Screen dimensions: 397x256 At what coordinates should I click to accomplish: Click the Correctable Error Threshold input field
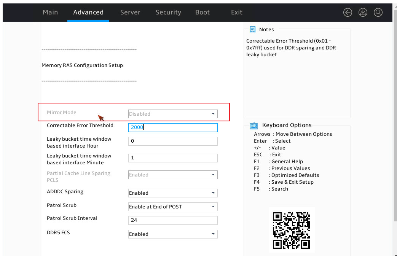(x=173, y=127)
